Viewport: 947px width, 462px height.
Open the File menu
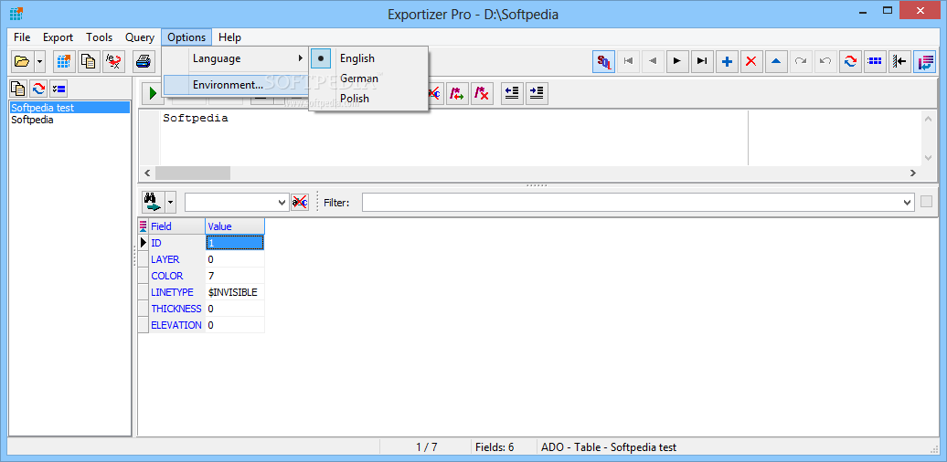pos(22,37)
